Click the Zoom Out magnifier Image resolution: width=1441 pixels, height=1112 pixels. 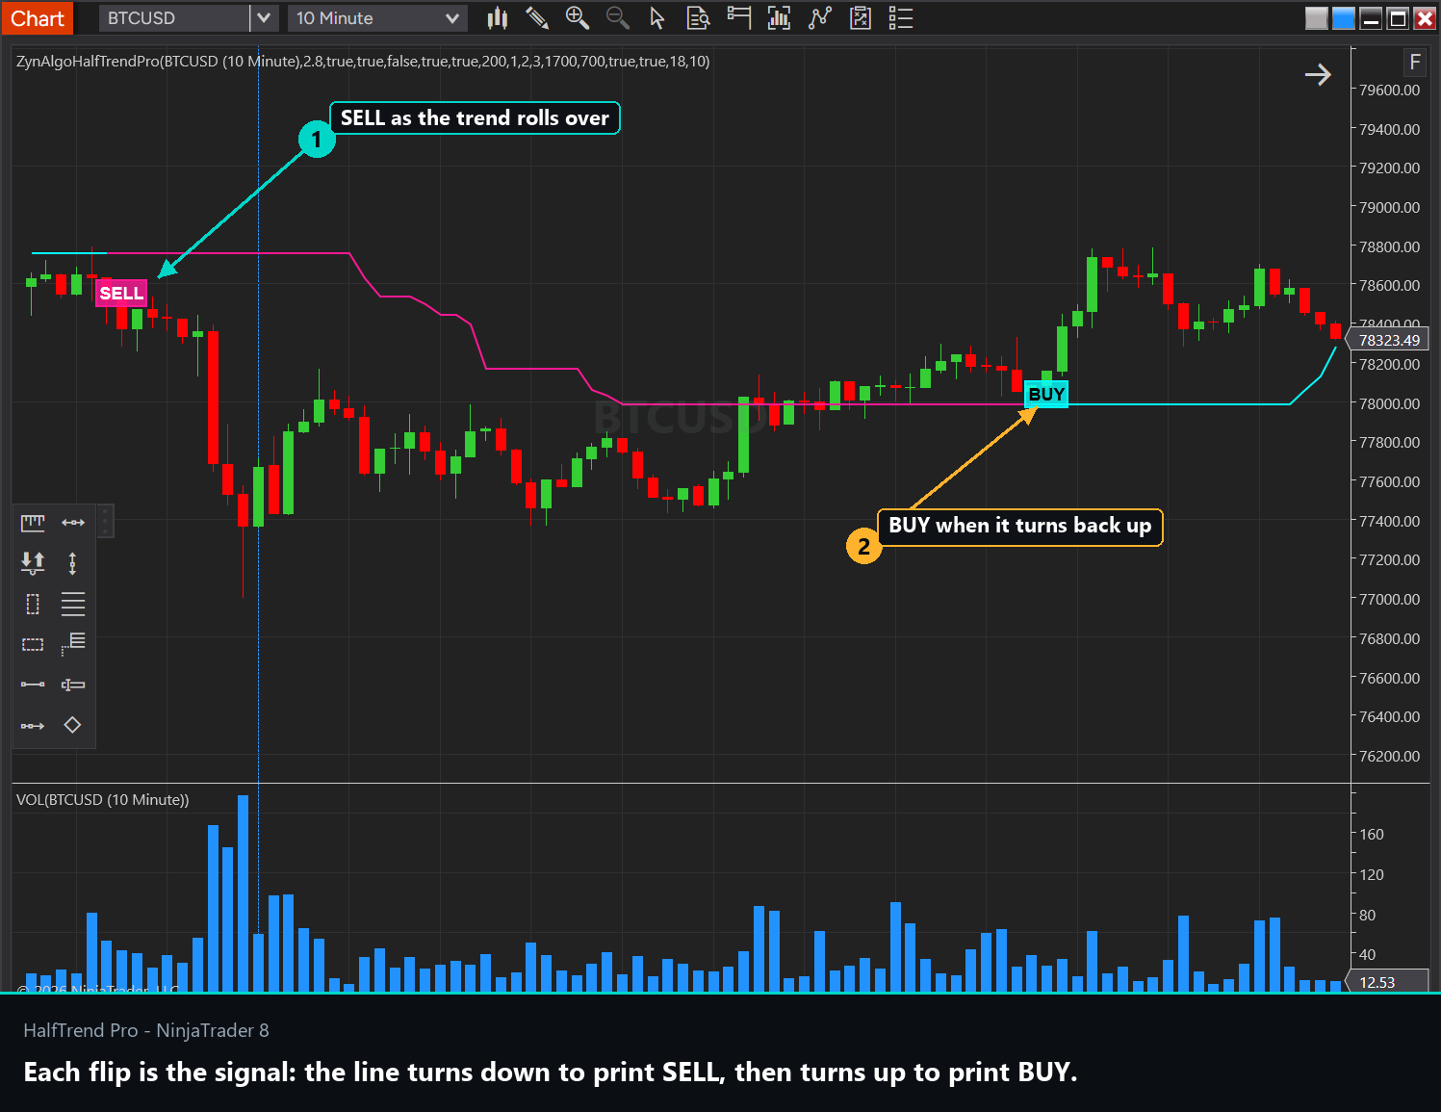pyautogui.click(x=617, y=17)
